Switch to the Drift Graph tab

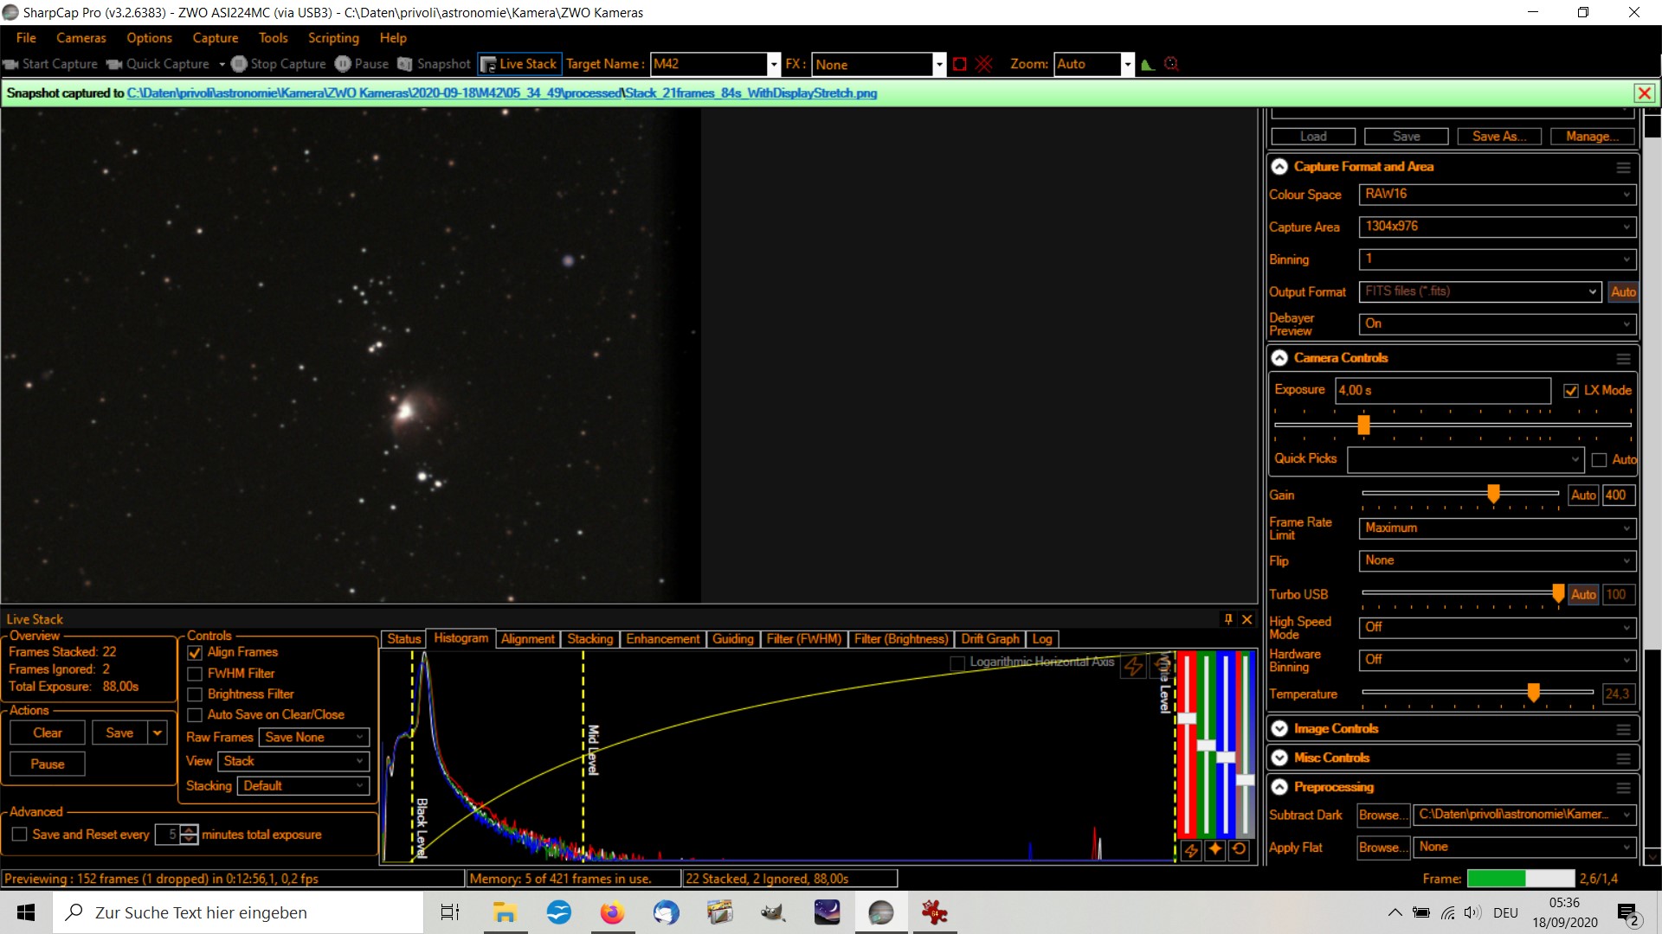pos(989,639)
